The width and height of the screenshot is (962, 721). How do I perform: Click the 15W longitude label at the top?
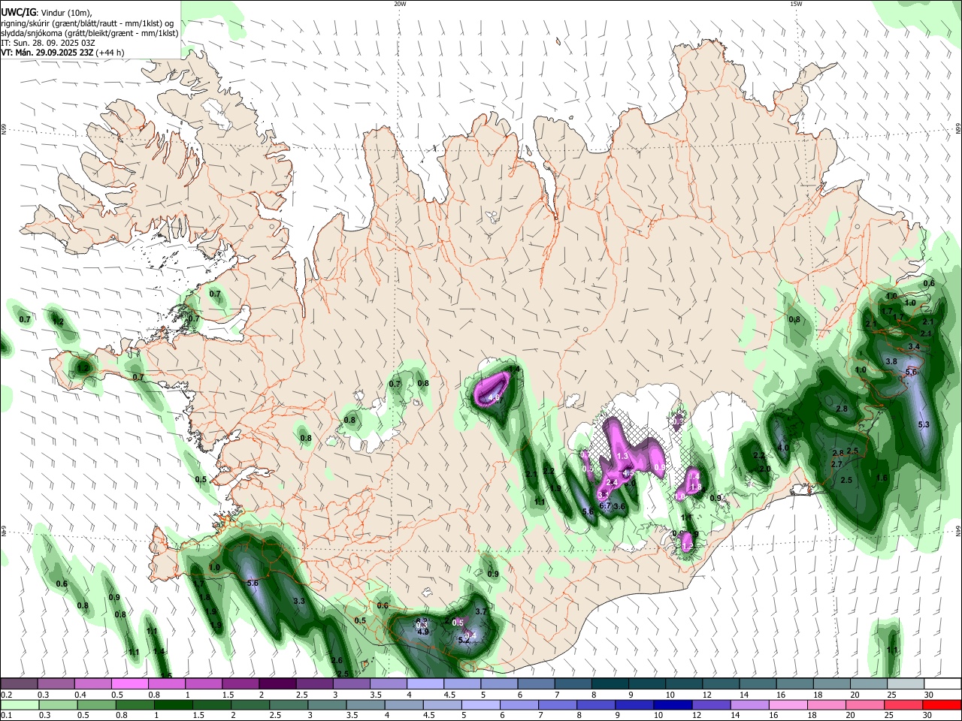796,4
